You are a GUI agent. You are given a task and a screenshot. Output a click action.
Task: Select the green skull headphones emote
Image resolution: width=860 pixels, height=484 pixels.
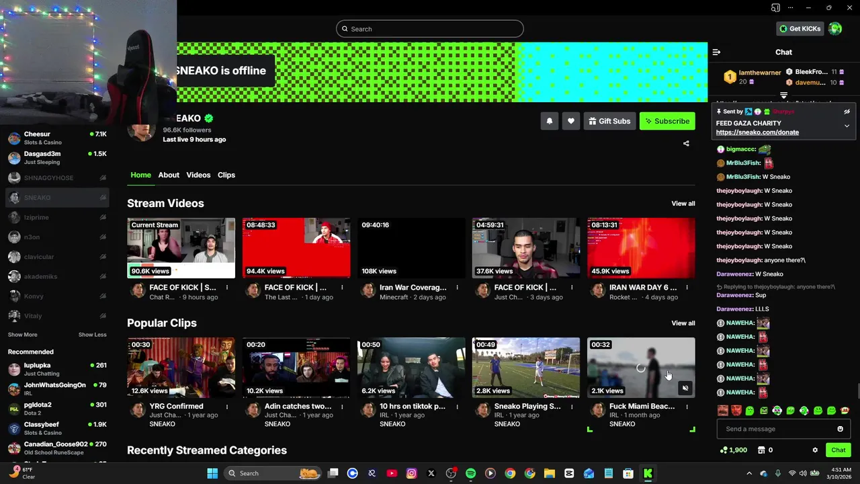[777, 411]
